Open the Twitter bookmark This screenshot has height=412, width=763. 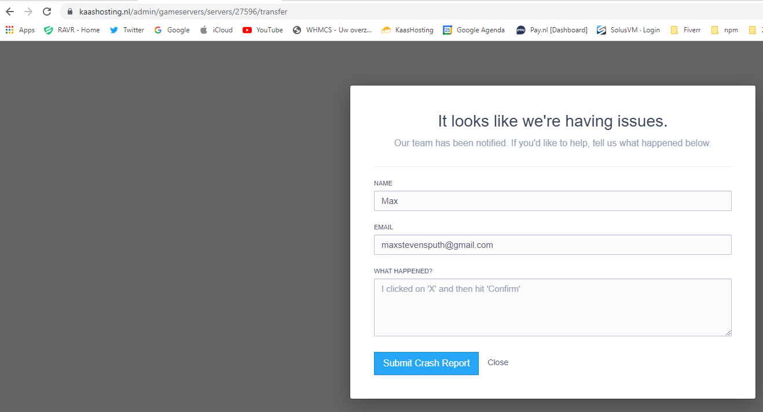pos(127,30)
